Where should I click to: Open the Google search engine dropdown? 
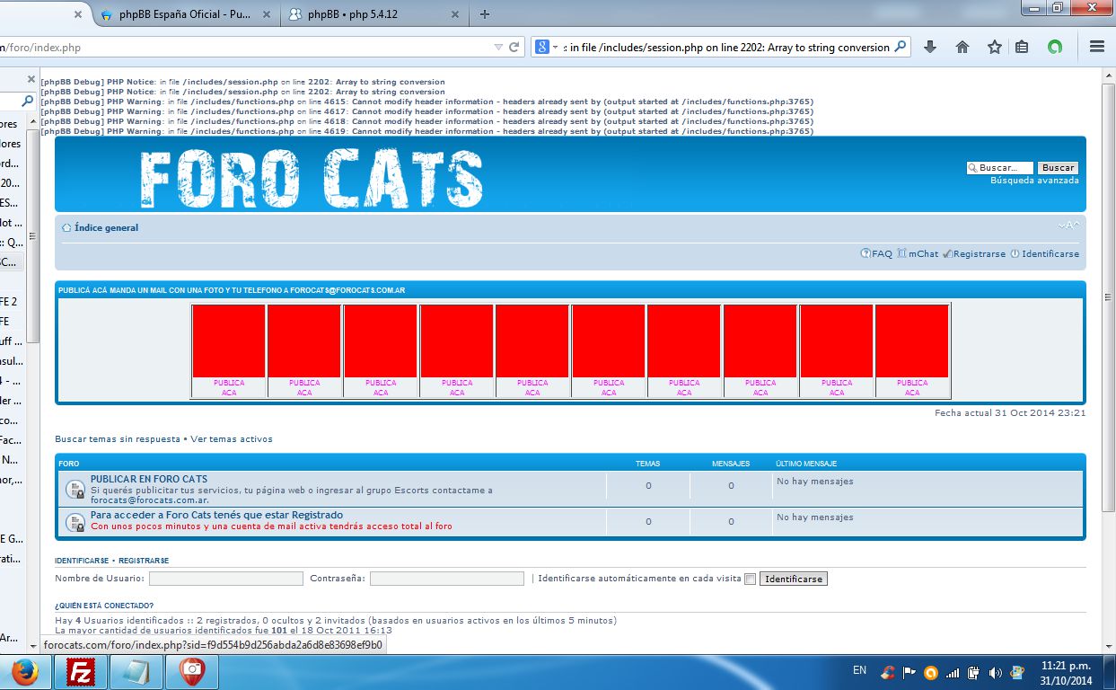548,47
